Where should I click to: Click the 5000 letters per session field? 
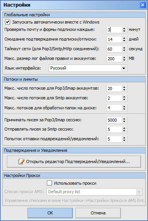114,120
